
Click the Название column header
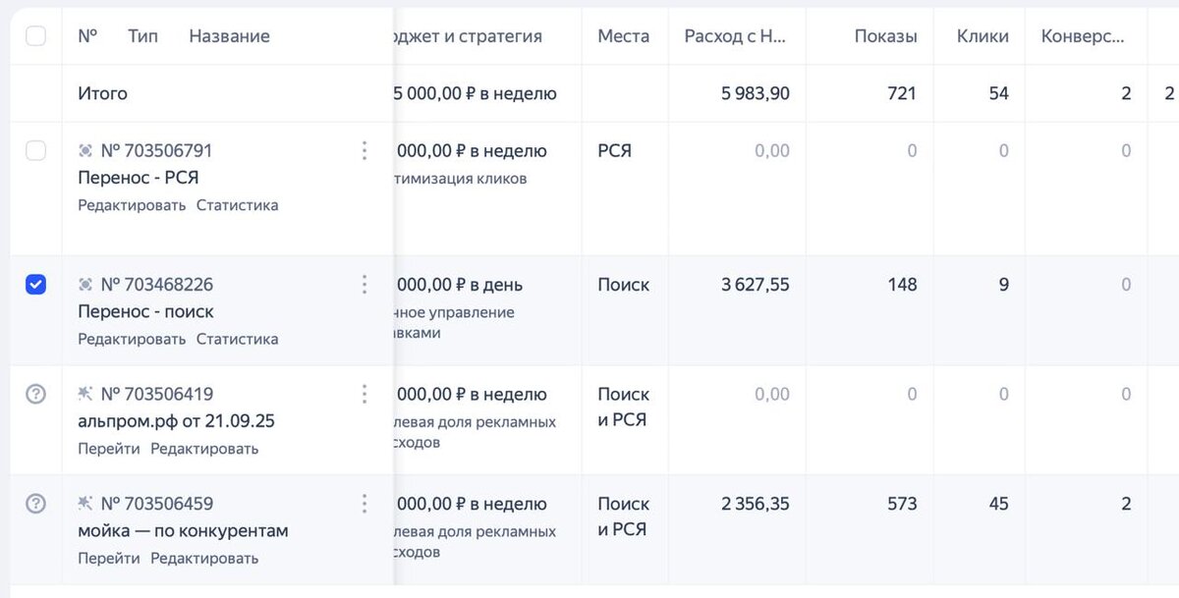[229, 36]
